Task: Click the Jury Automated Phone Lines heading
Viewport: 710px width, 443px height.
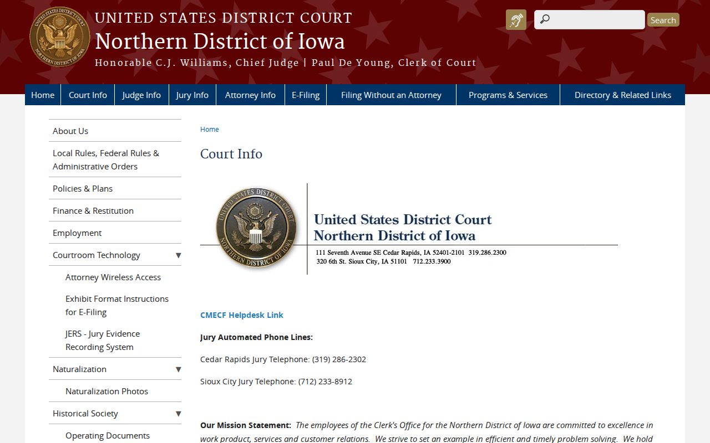Action: pos(256,337)
